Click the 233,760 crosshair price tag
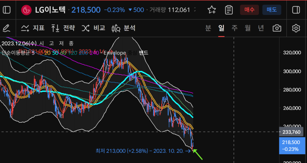This screenshot has width=307, height=163. pyautogui.click(x=292, y=132)
